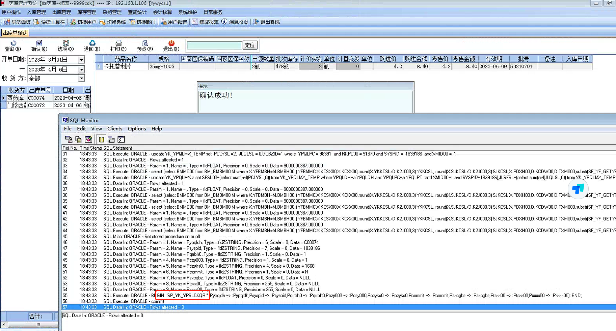Lock the user with 用户锁定
616x331 pixels.
click(x=174, y=22)
